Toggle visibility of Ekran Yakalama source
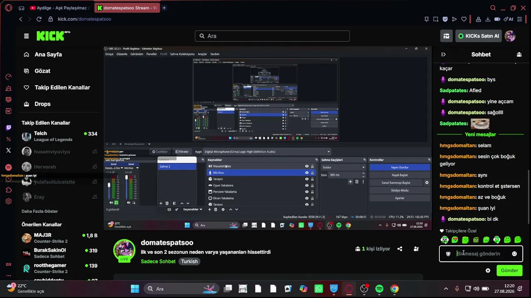This screenshot has width=531, height=298. tap(307, 198)
